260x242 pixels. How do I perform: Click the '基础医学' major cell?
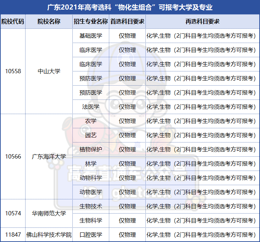(x=91, y=36)
